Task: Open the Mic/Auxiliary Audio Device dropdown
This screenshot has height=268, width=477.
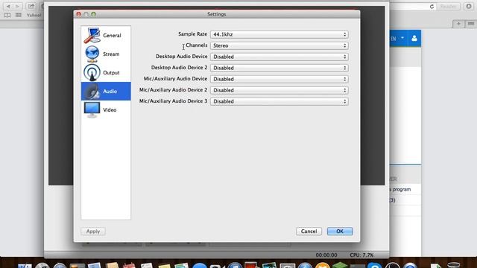Action: (279, 79)
